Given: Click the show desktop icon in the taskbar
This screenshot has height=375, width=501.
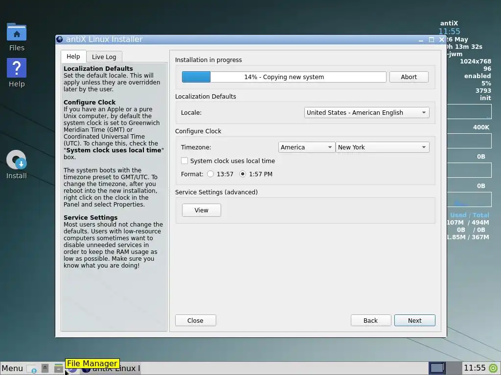Looking at the screenshot, I should [x=45, y=368].
